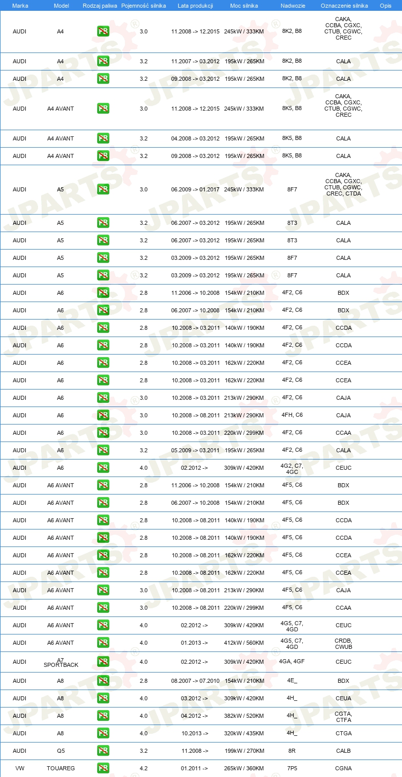Screen dimensions: 402x777
Task: Click fuel icon in A6 3.2 CALA row
Action: click(103, 450)
